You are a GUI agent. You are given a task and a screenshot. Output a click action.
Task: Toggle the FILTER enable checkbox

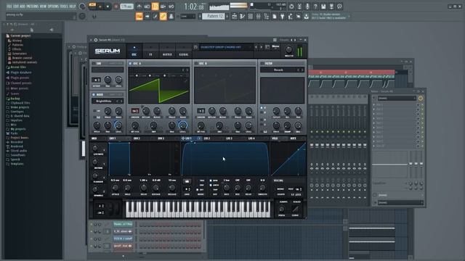pyautogui.click(x=262, y=63)
